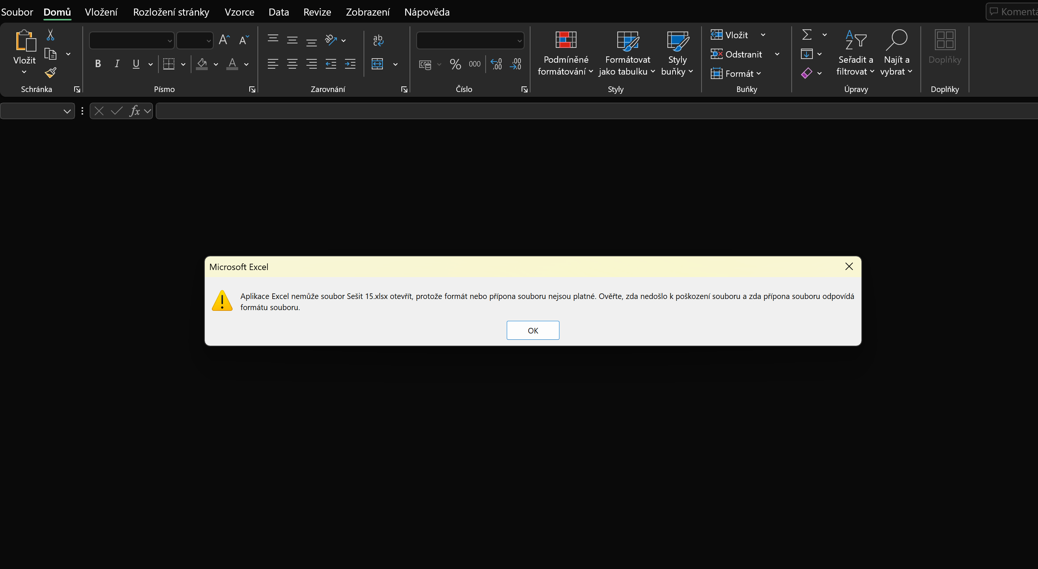Click the middle align icon

(x=292, y=40)
